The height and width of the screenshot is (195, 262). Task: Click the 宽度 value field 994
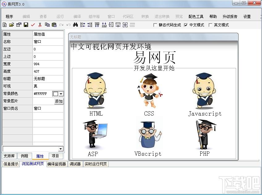point(48,64)
